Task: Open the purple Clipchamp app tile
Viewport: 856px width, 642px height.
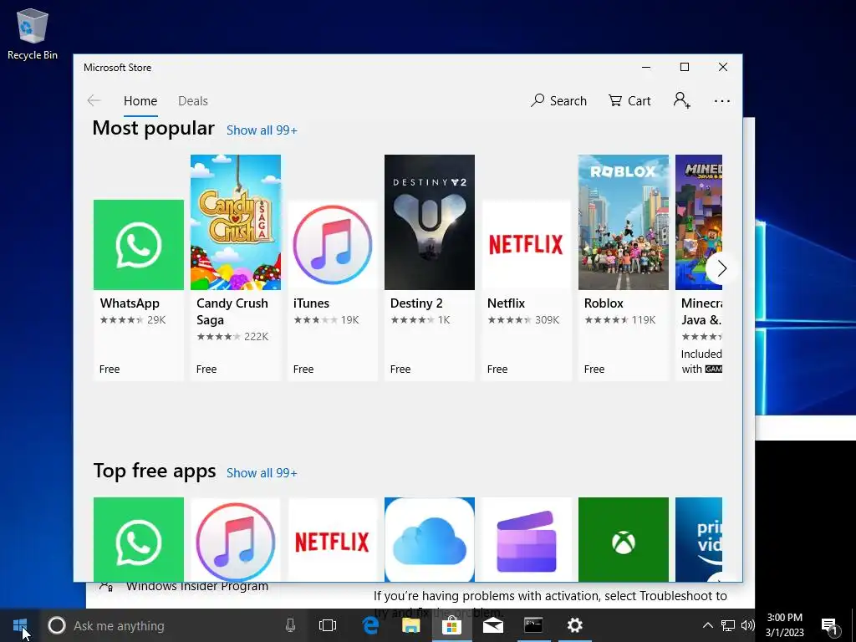Action: [527, 539]
